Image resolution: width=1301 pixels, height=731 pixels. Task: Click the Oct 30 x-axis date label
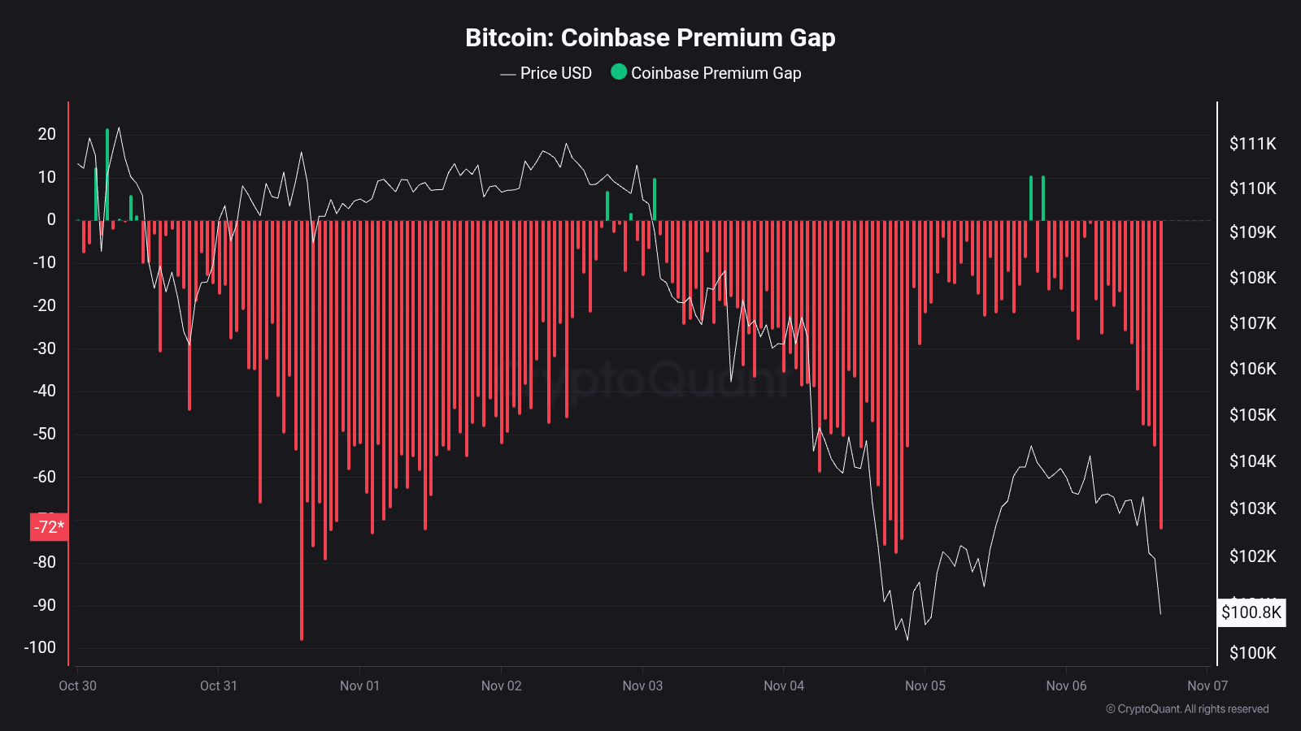pyautogui.click(x=77, y=686)
